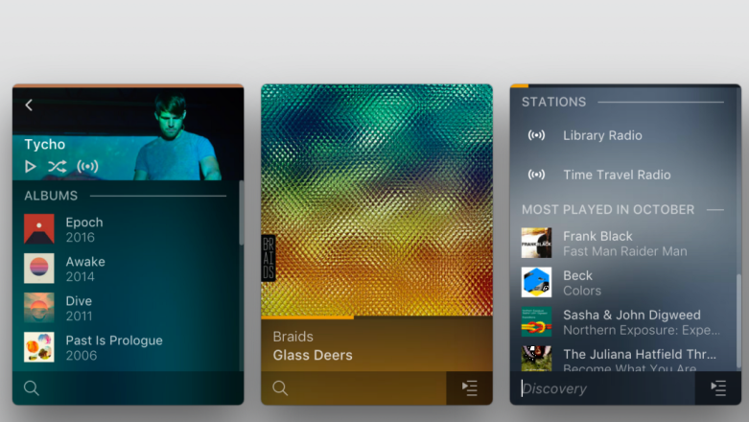Open The Juliana Hatfield Three thumbnail
Screen dimensions: 749x422
pyautogui.click(x=536, y=359)
